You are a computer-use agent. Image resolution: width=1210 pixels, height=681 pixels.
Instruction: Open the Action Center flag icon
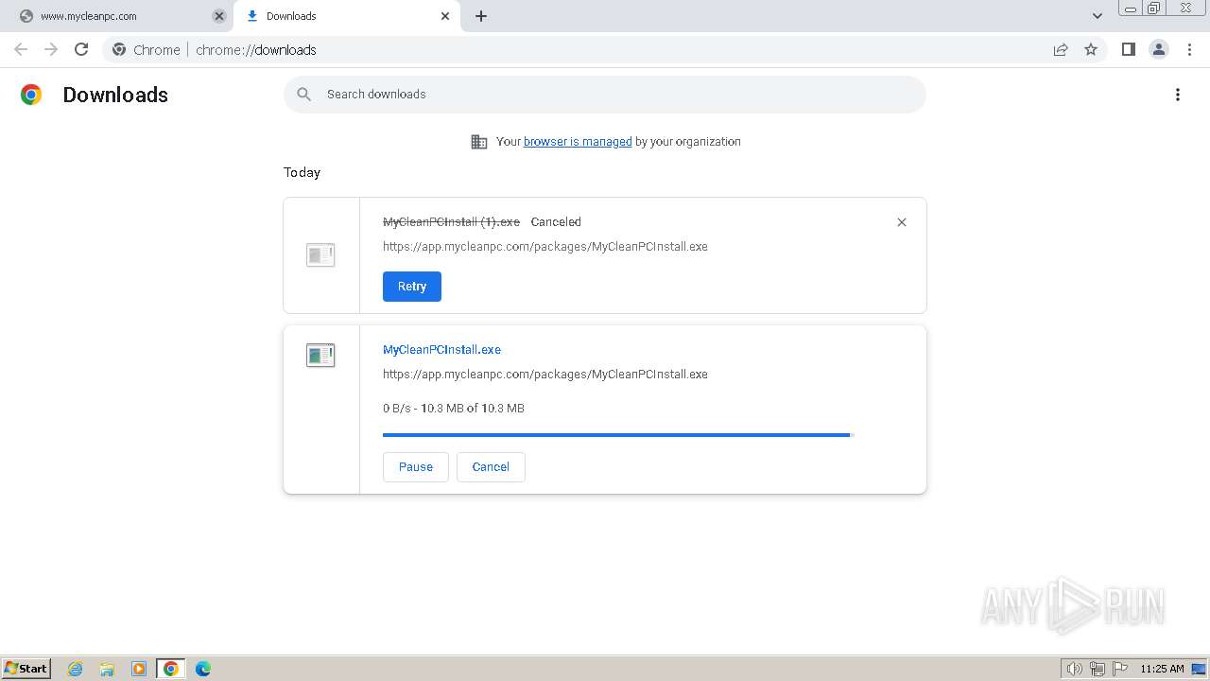point(1120,669)
